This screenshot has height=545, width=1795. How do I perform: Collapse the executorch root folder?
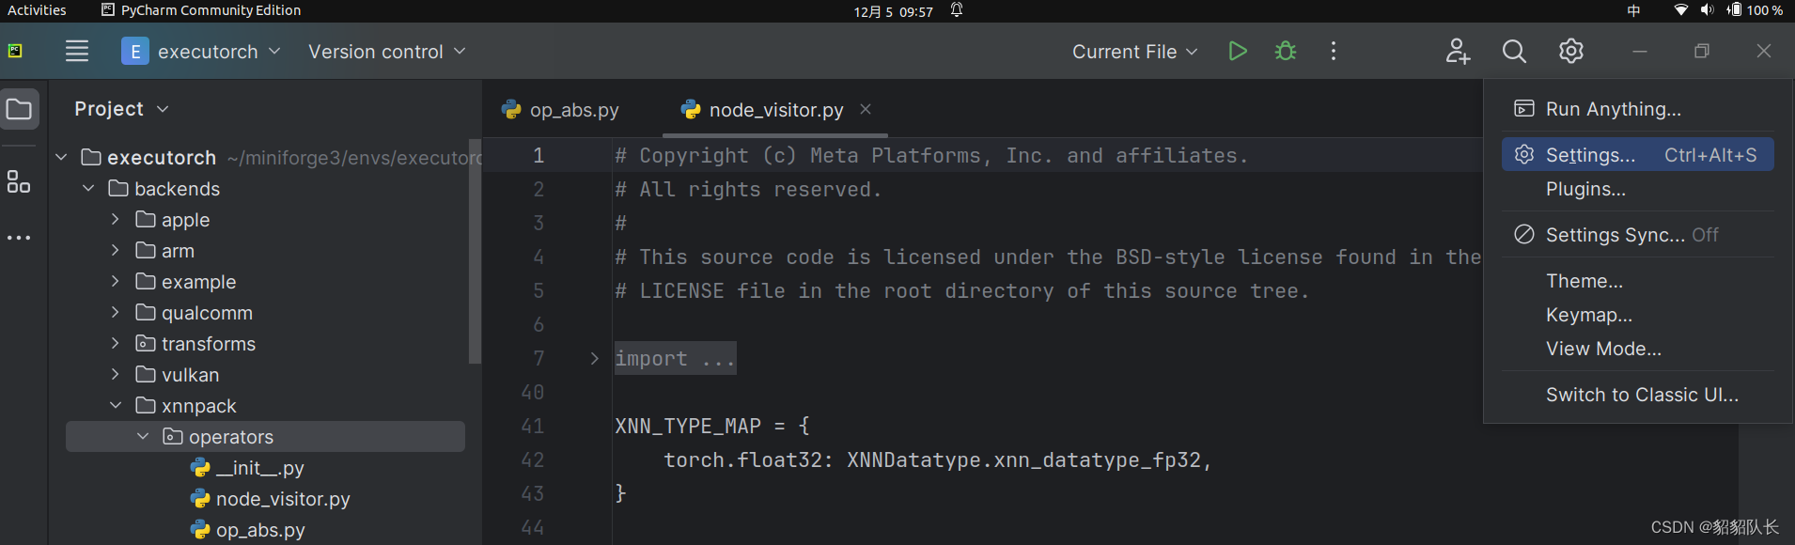click(61, 157)
